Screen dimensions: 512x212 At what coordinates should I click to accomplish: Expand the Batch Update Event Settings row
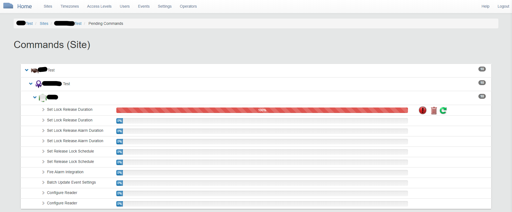point(43,183)
